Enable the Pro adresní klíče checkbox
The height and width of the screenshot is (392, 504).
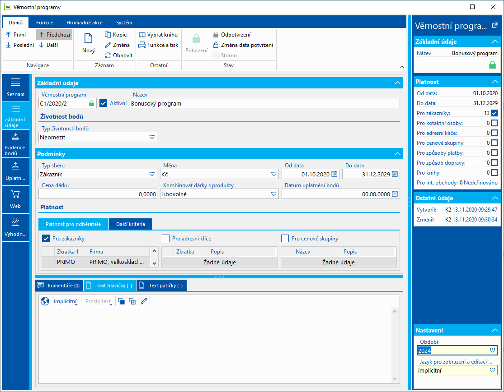(x=166, y=239)
